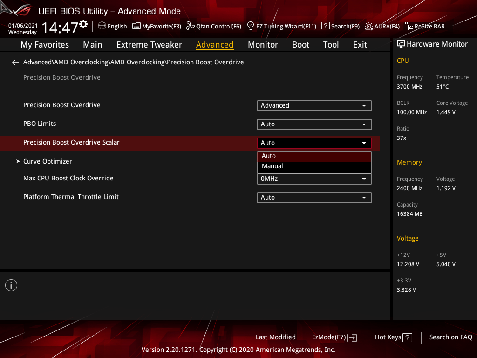Click the globe language icon
This screenshot has height=358, width=477.
[x=102, y=26]
